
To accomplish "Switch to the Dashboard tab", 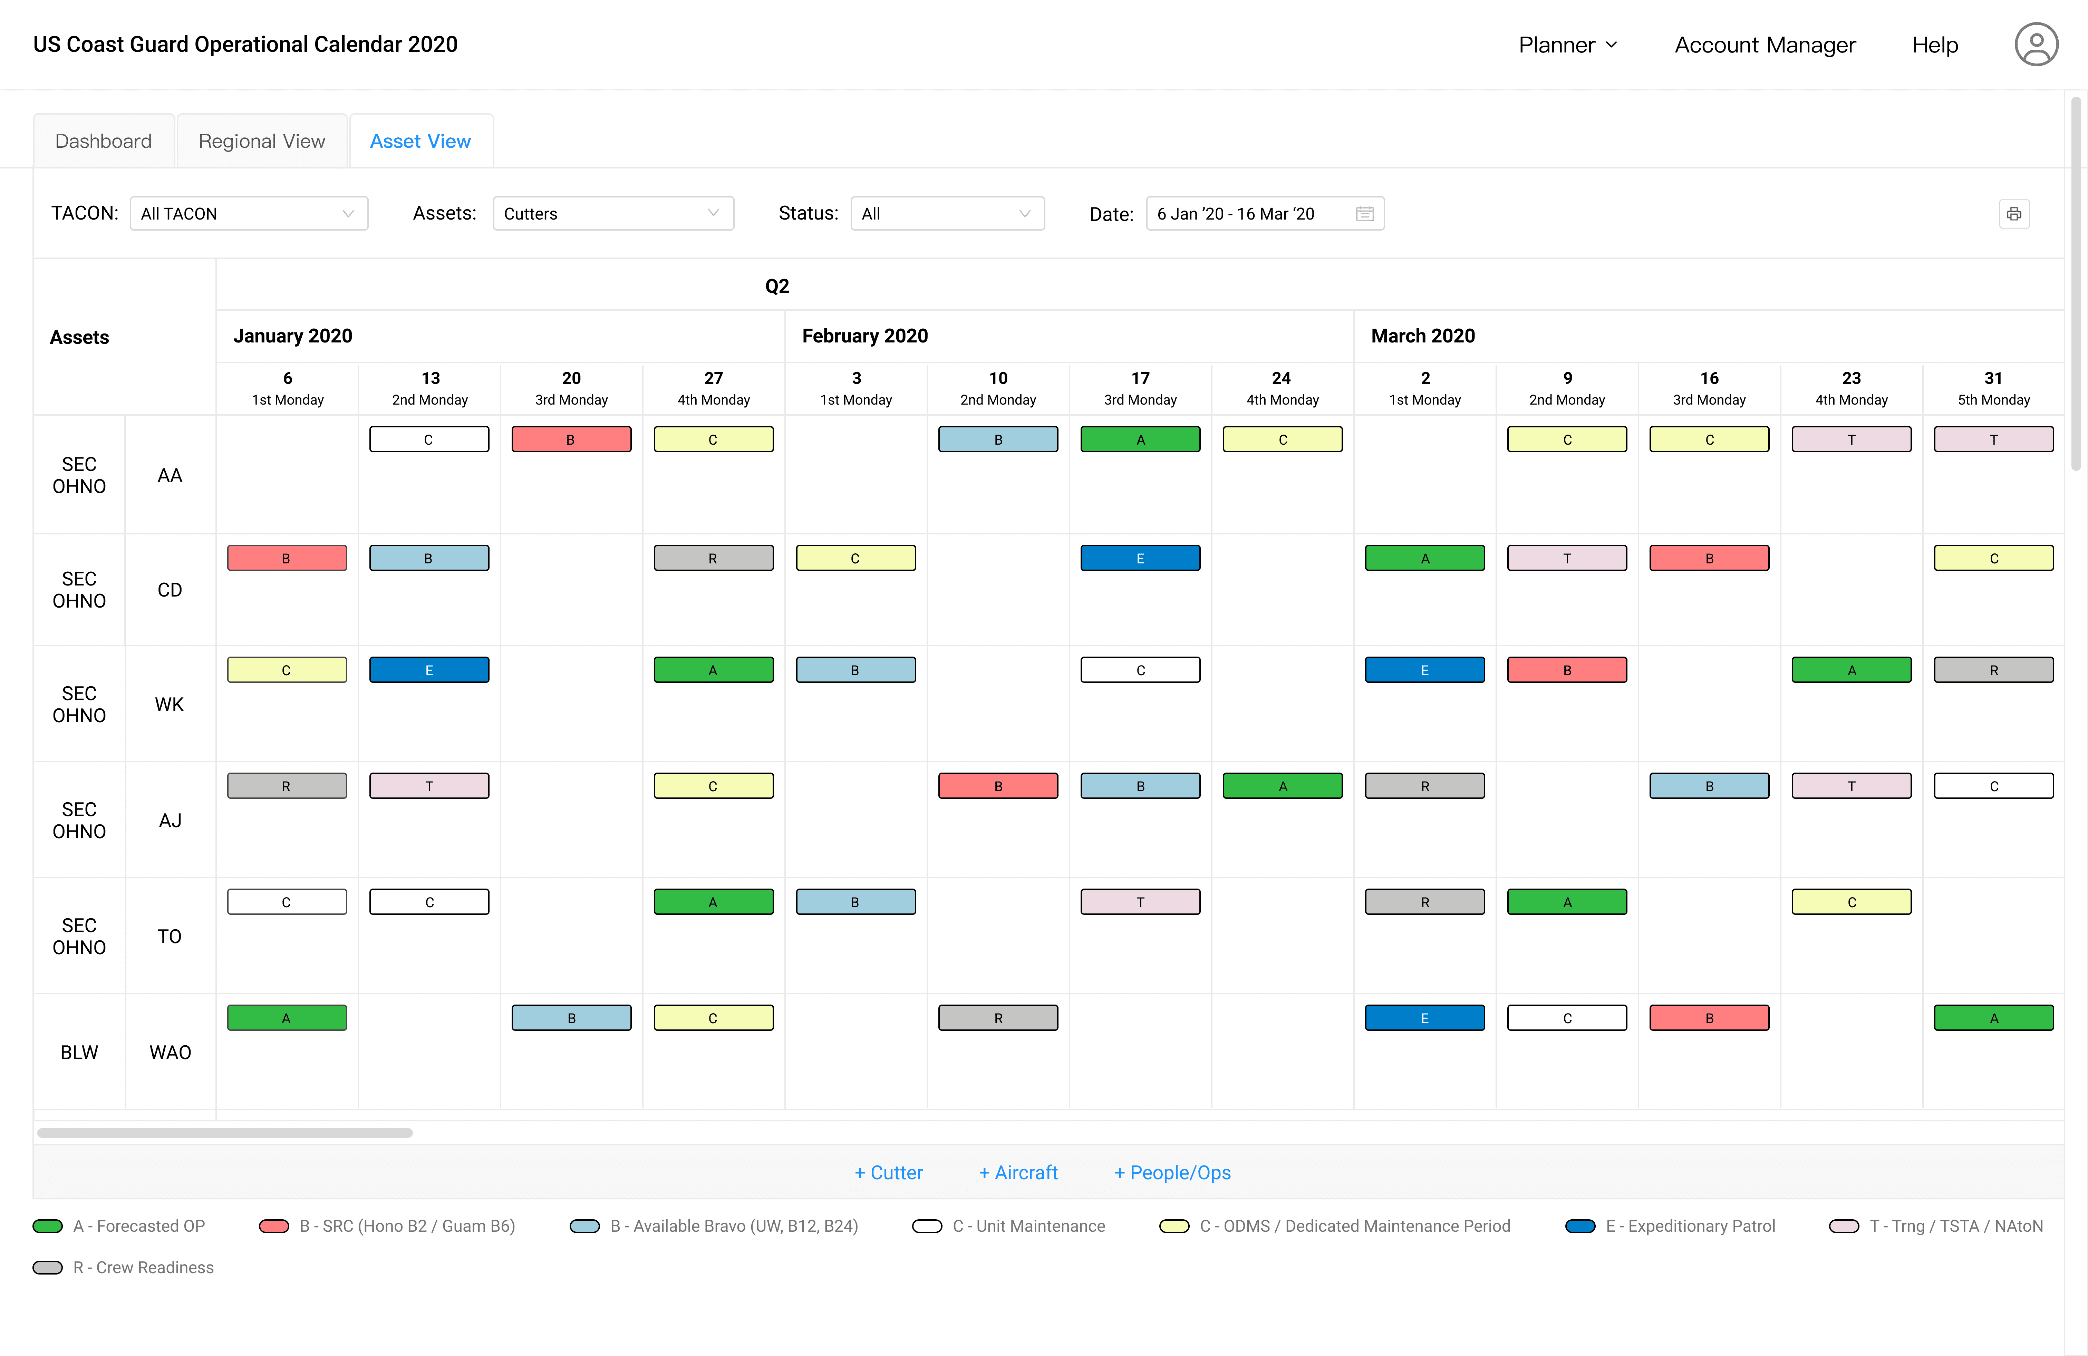I will pyautogui.click(x=104, y=141).
